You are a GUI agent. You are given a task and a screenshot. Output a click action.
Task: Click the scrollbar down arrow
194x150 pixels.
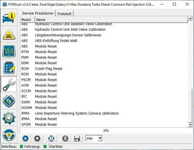click(190, 124)
